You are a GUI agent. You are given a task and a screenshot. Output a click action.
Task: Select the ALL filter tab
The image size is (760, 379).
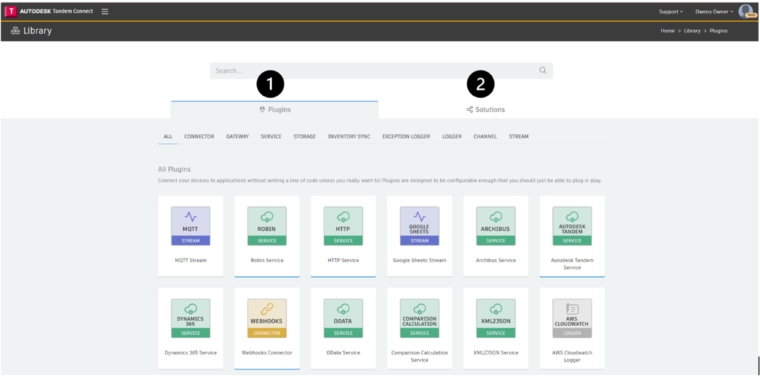click(x=168, y=136)
